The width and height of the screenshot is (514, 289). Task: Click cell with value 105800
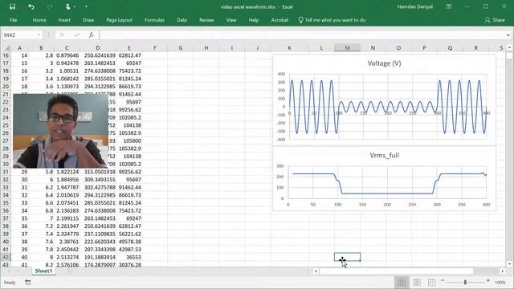(x=129, y=140)
